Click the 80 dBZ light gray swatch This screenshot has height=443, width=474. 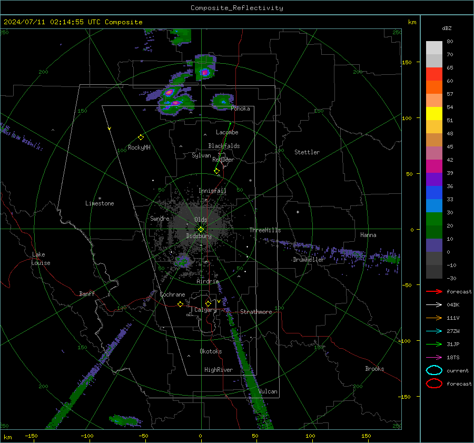point(434,47)
